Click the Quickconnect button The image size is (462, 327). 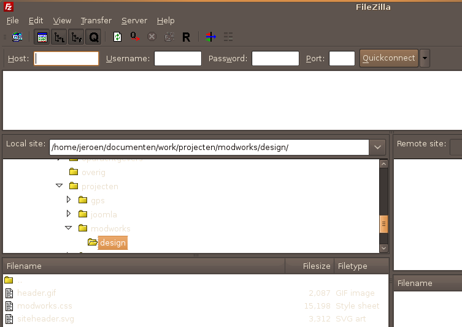point(389,58)
